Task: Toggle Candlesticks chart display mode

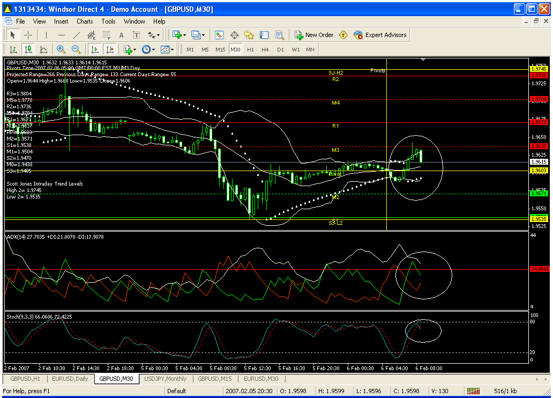Action: click(x=28, y=49)
